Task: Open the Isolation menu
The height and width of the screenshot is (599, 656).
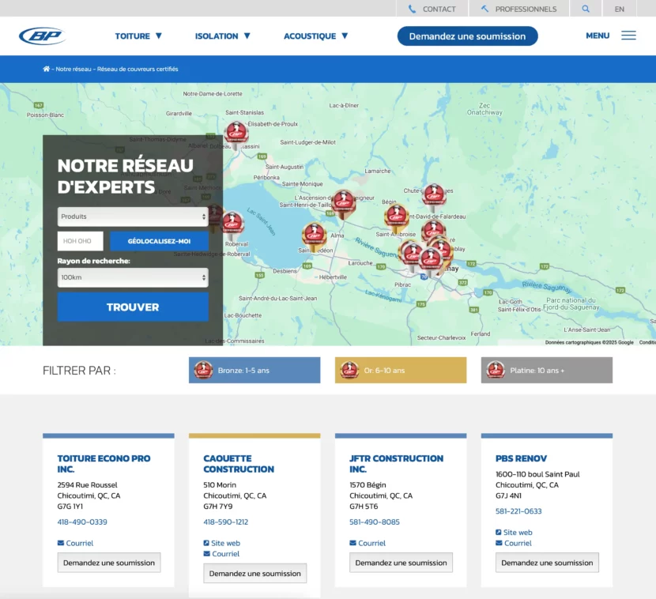Action: pos(222,36)
